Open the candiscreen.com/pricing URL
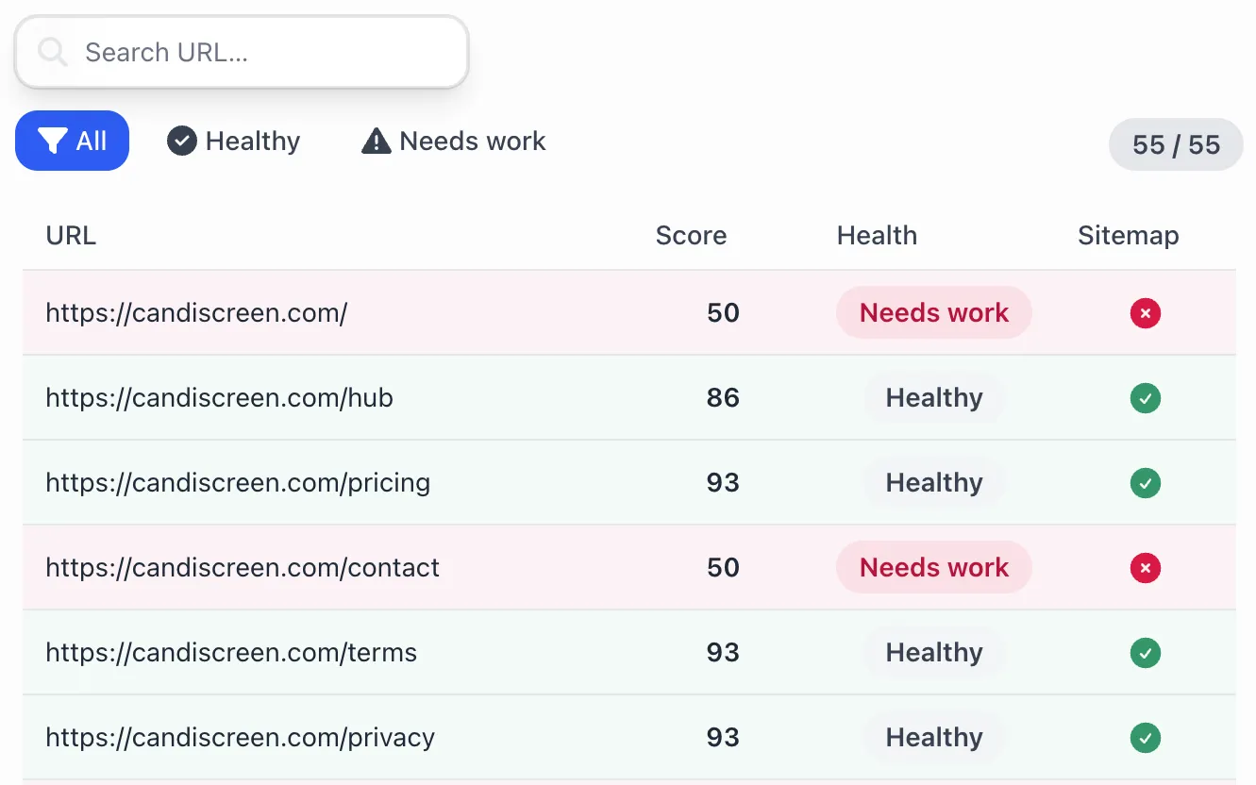1256x785 pixels. tap(238, 482)
